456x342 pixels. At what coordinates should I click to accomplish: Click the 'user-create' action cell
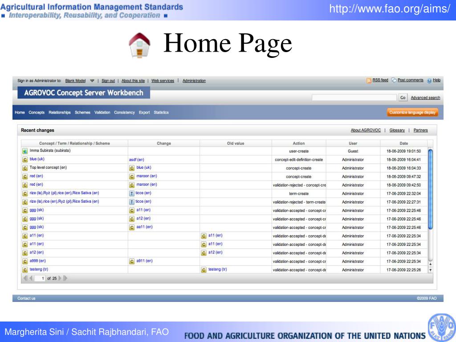(299, 151)
